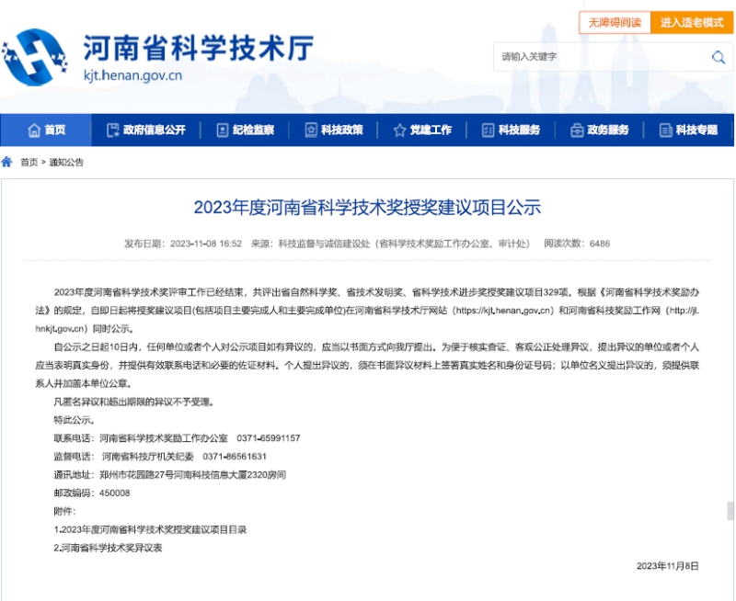Viewport: 736px width, 601px height.
Task: Click the star icon for 党建工作
Action: click(399, 130)
